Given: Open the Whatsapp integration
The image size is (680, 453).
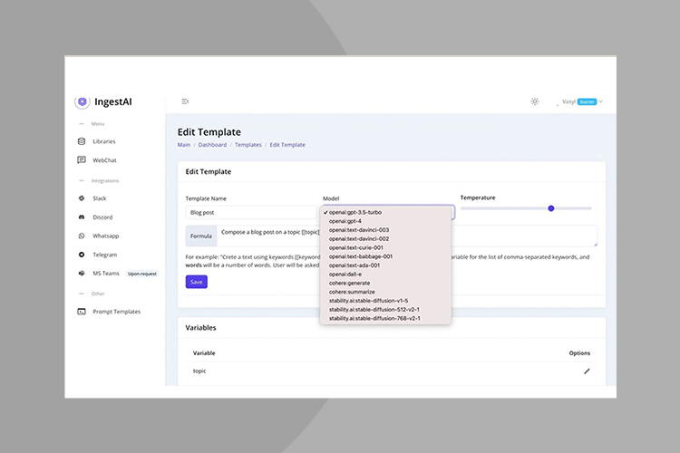Looking at the screenshot, I should (106, 236).
